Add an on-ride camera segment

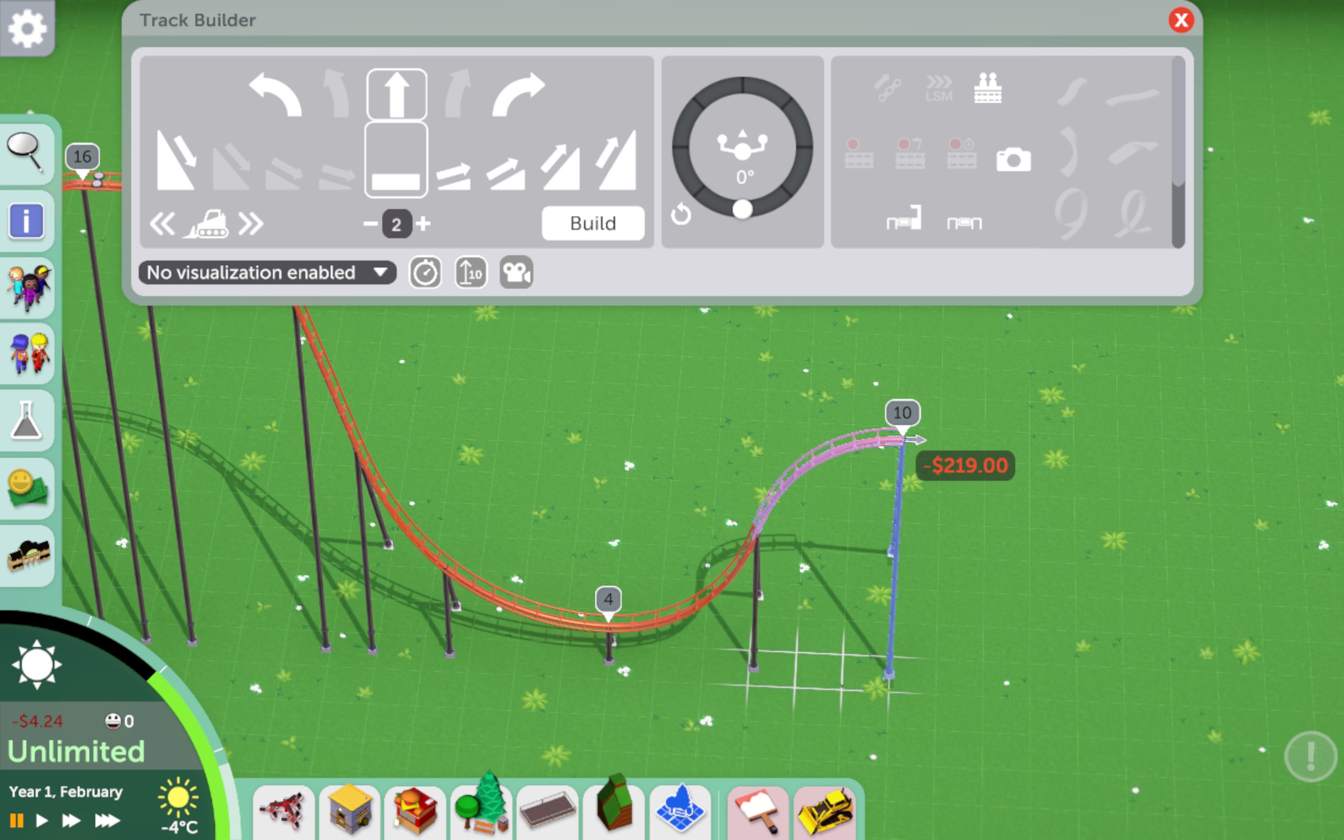tap(1013, 160)
